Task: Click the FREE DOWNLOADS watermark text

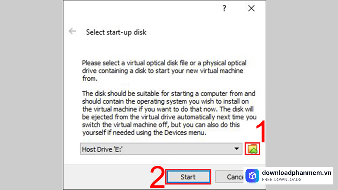Action: click(282, 179)
